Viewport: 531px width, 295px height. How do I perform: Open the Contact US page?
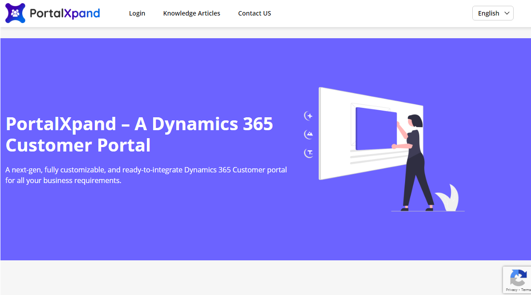point(254,13)
